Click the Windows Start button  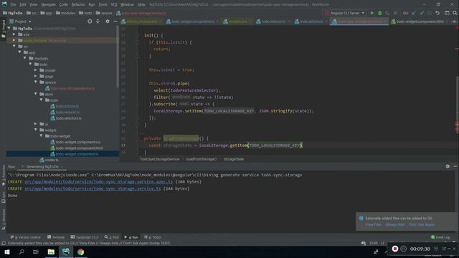tap(7, 252)
